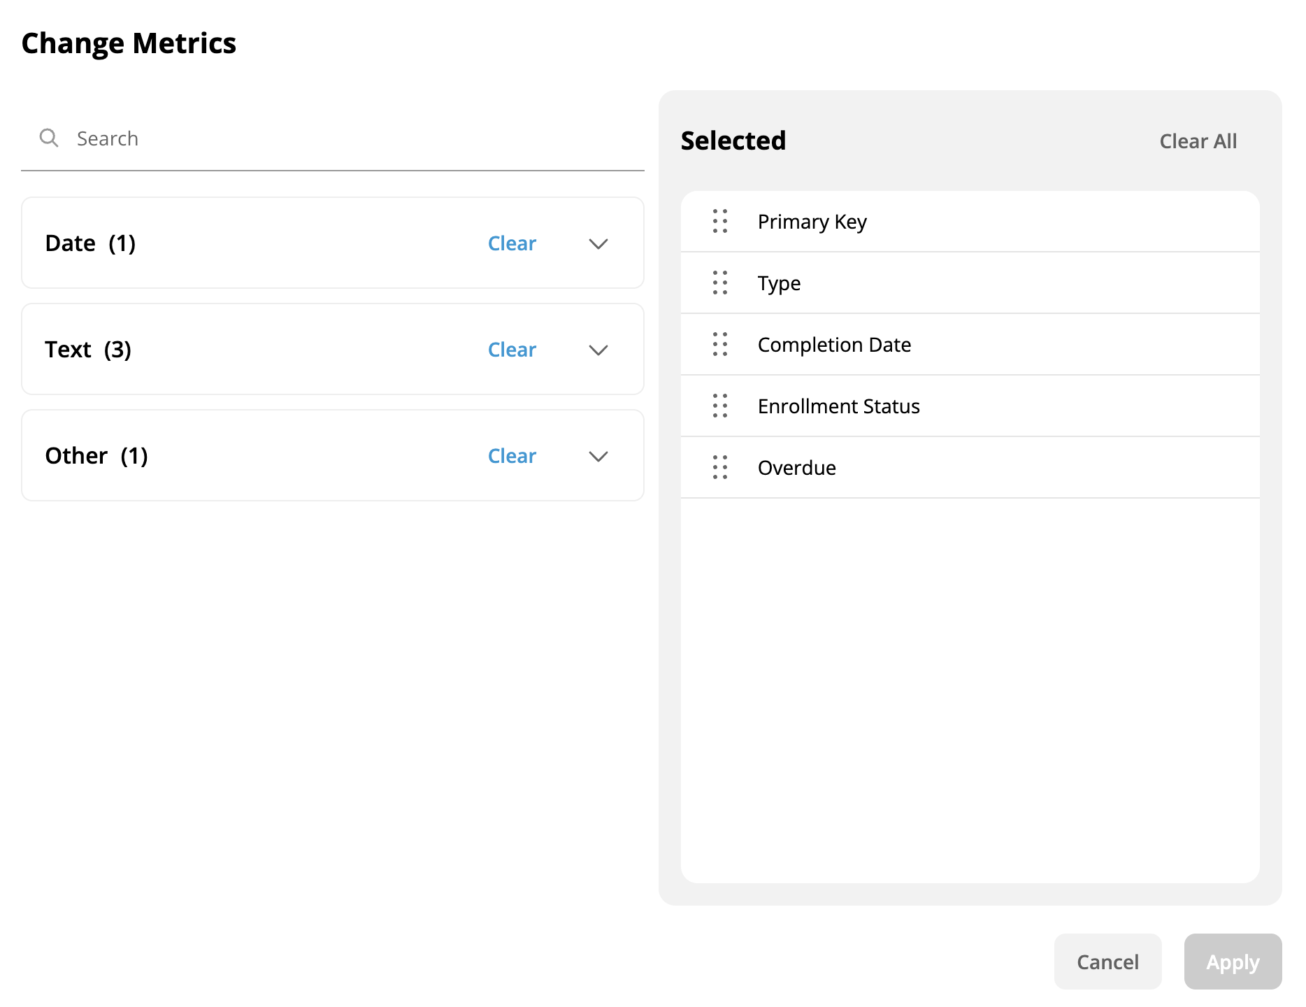Screen dimensions: 1306x1007
Task: Select the Completion Date selected metric
Action: 833,345
